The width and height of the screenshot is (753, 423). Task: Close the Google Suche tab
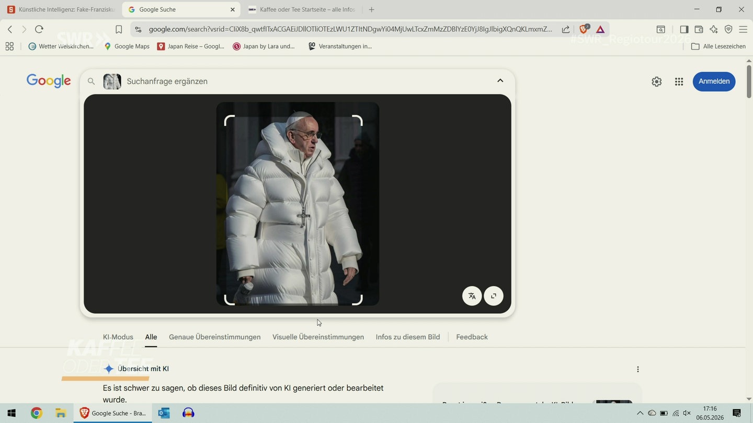(233, 9)
